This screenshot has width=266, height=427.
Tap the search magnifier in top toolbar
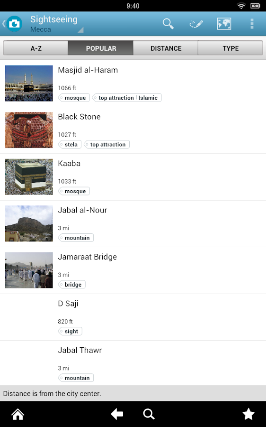click(x=168, y=24)
